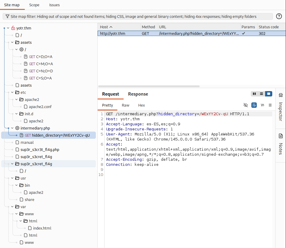Click the request icon for GET C=D;O=A
286x248 pixels.
tap(26, 57)
